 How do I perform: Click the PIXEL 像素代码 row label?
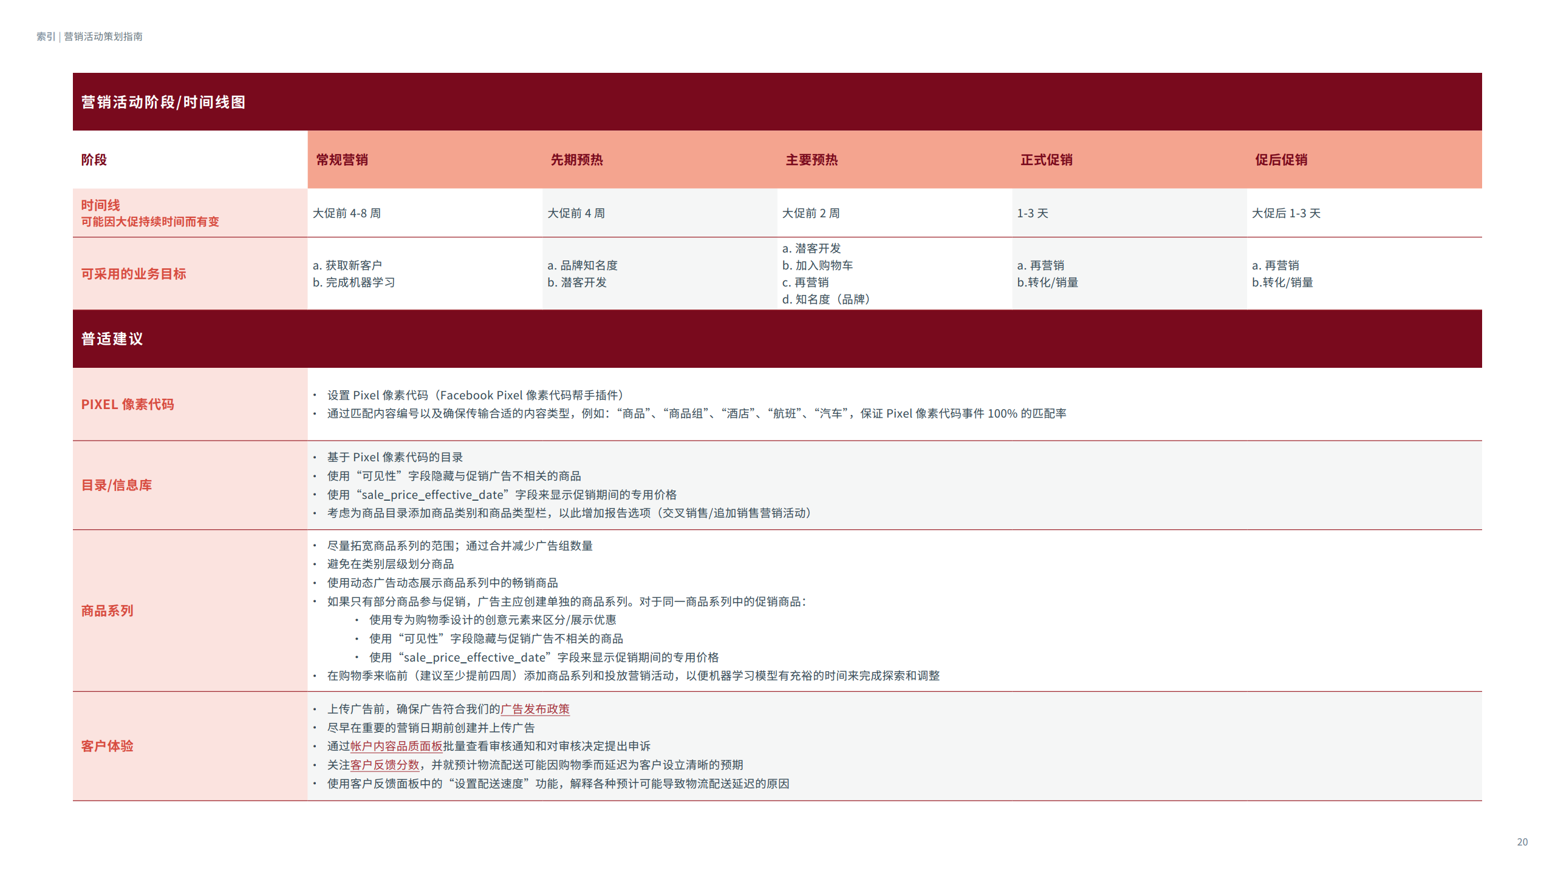click(128, 404)
